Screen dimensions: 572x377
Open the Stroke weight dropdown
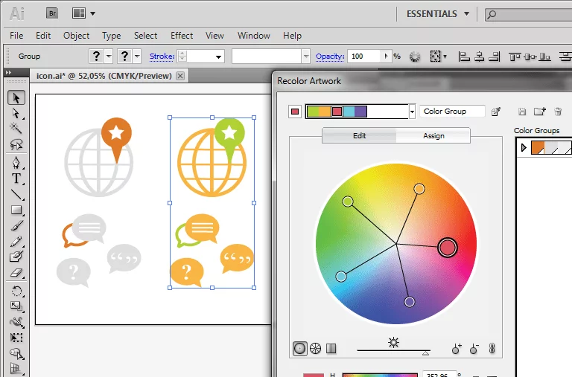pyautogui.click(x=218, y=57)
